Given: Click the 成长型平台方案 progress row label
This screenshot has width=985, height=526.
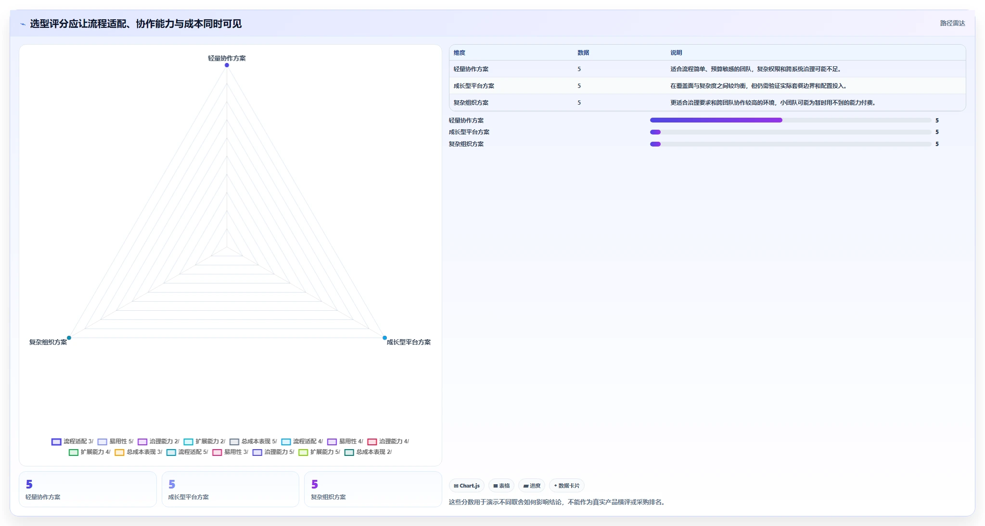Looking at the screenshot, I should click(x=469, y=132).
